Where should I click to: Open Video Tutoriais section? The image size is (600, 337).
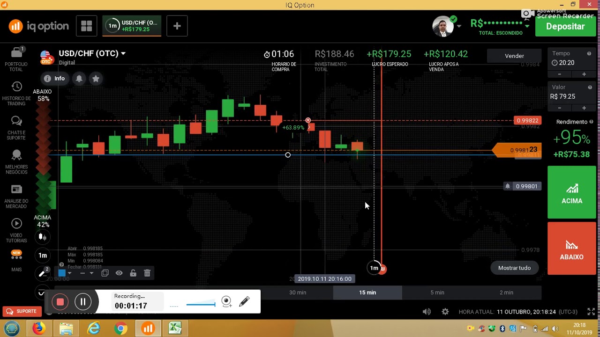click(x=16, y=231)
